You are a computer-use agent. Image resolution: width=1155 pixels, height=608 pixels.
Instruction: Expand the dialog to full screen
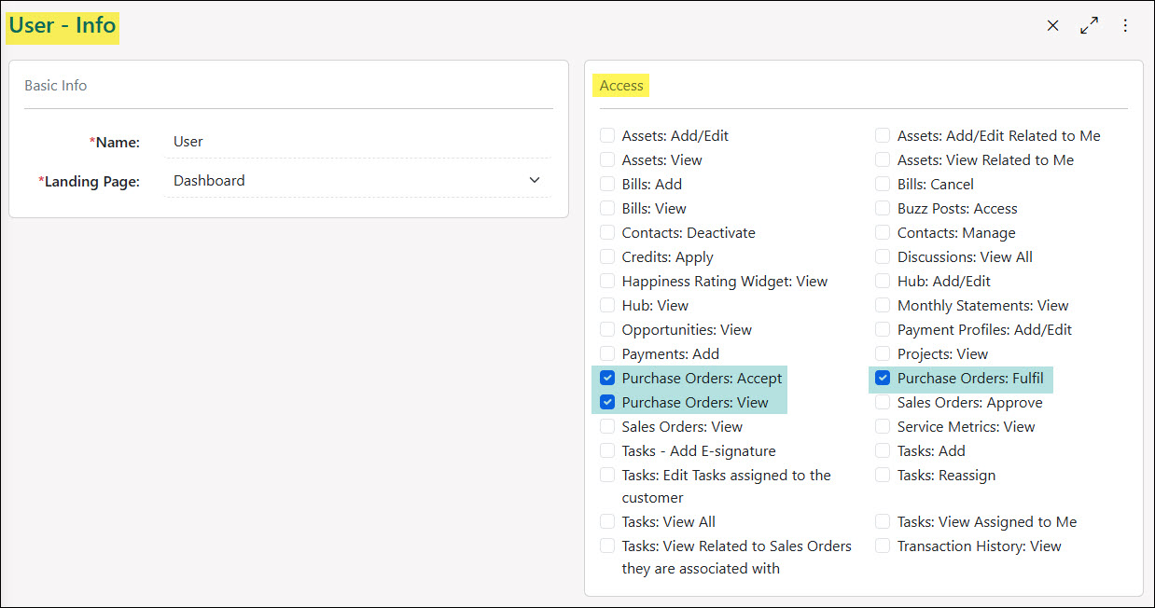(1089, 25)
